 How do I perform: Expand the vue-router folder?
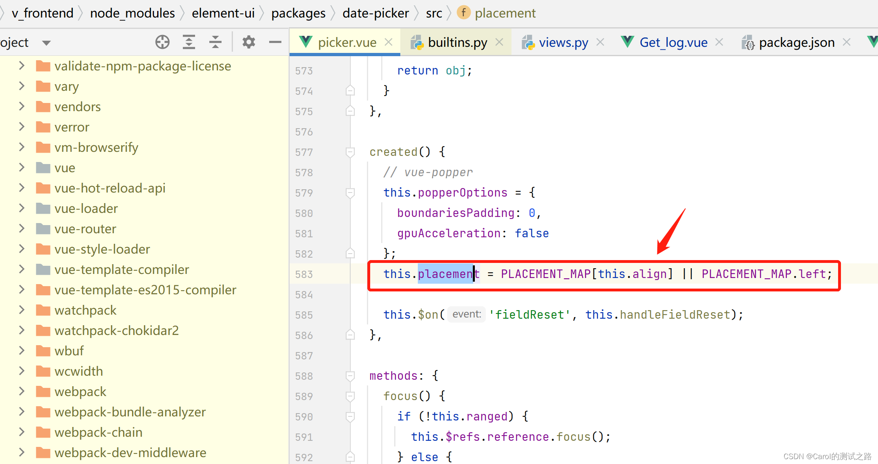(22, 229)
